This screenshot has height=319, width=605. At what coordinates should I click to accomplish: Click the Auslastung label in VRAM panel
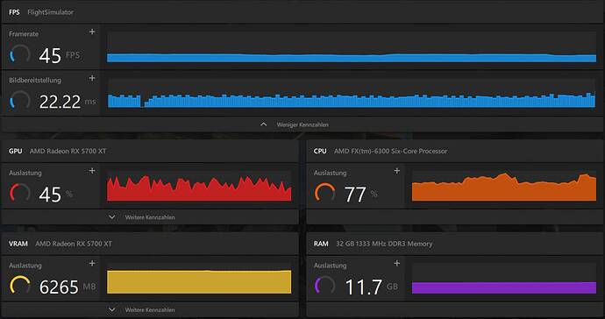click(x=25, y=266)
